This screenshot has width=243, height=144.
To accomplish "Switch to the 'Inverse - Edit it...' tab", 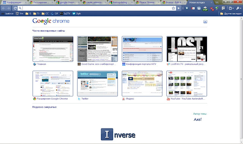I will coord(174,3).
